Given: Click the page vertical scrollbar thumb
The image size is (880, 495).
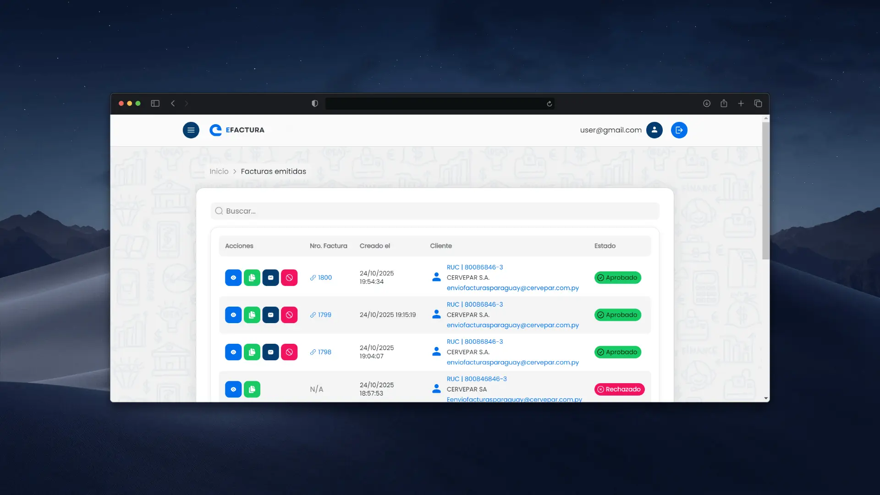Looking at the screenshot, I should pos(765,190).
